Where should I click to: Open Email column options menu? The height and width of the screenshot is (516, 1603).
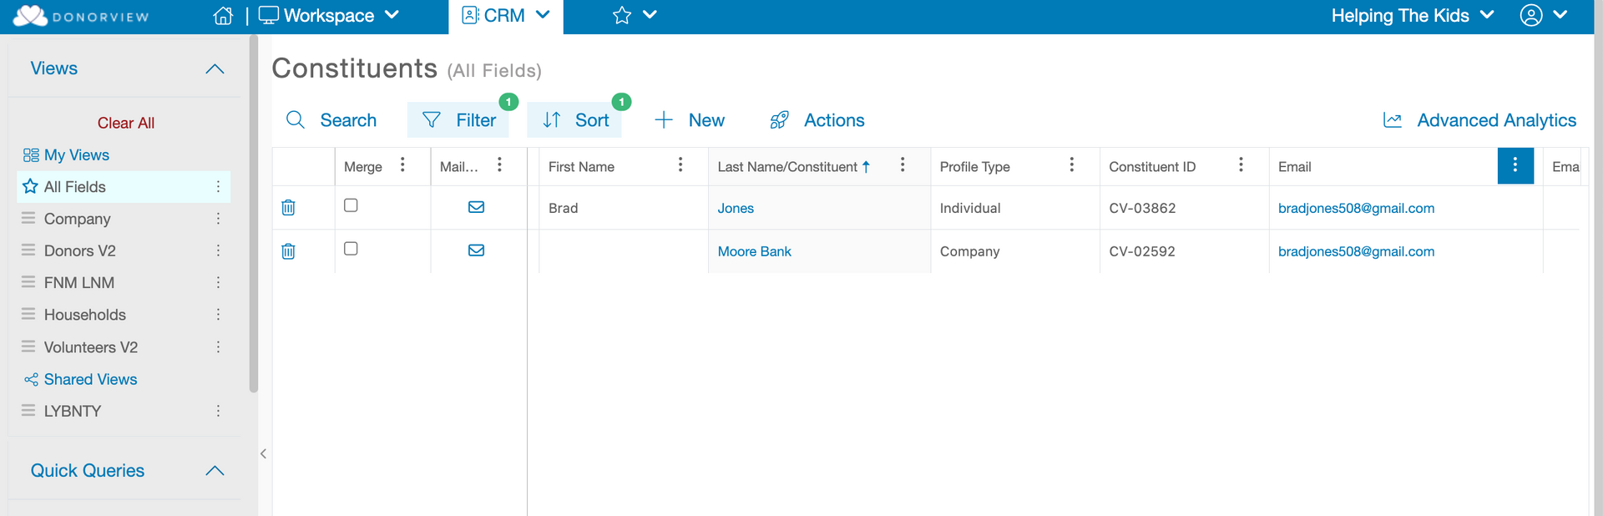click(1515, 166)
